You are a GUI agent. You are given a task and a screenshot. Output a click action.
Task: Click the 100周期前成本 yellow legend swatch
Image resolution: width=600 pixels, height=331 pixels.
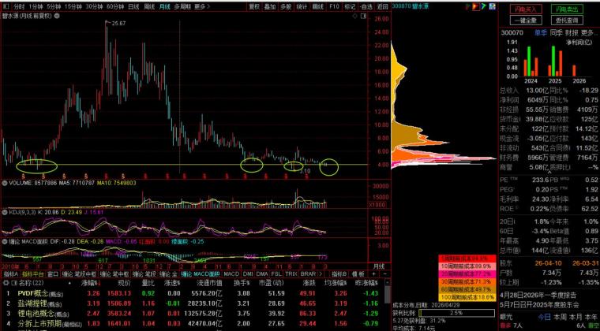pyautogui.click(x=467, y=296)
